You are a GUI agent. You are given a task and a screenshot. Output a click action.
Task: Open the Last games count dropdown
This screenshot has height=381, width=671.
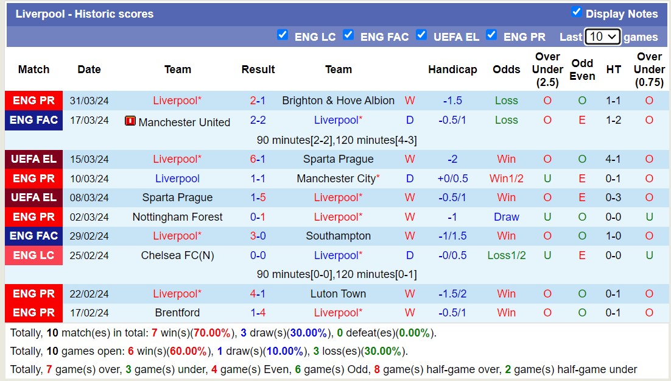coord(603,37)
